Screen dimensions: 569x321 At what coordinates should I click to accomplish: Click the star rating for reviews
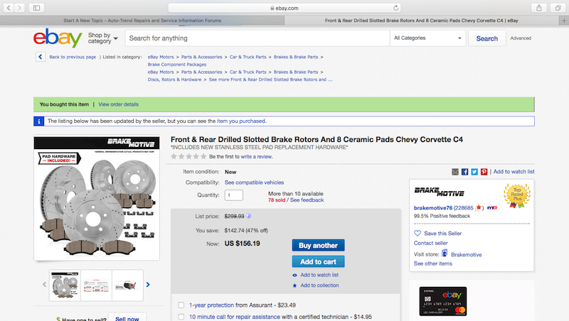[188, 156]
